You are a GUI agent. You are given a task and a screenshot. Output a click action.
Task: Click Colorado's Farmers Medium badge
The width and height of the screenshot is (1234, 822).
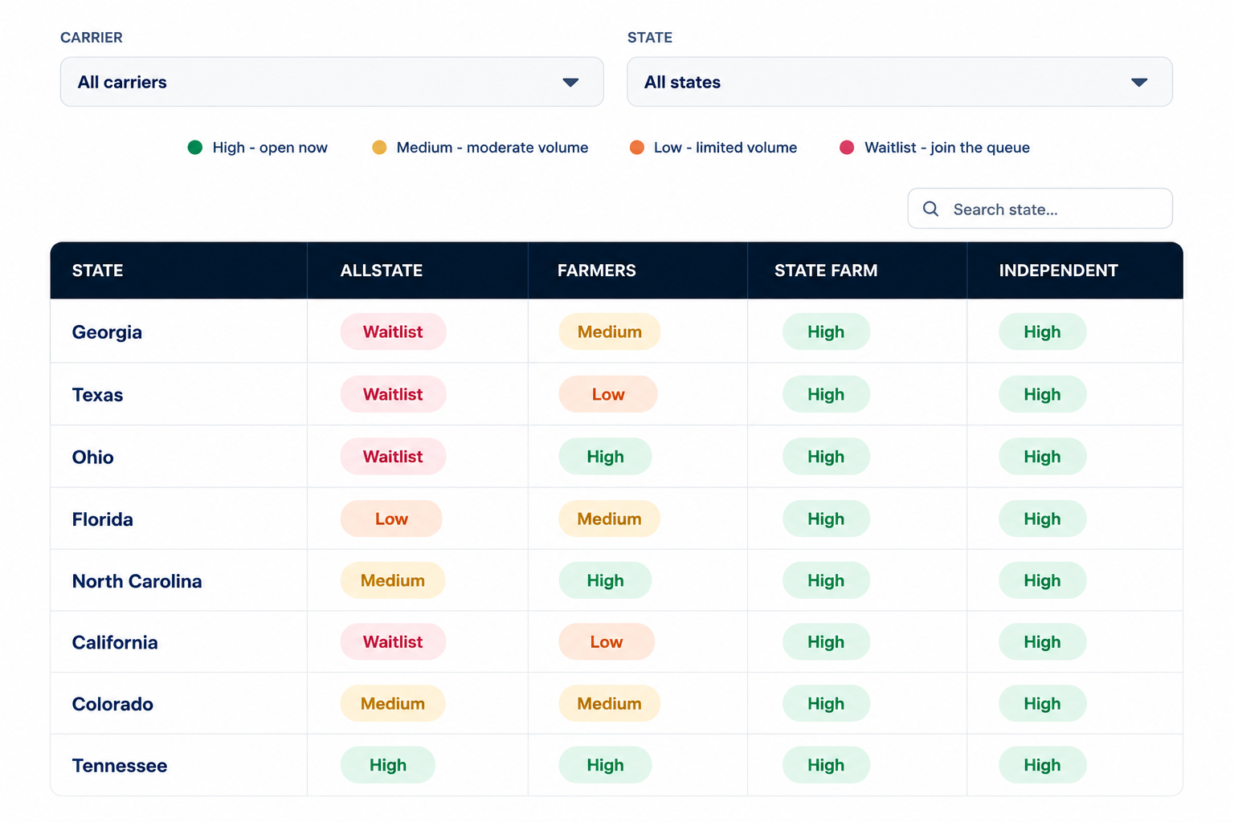(x=609, y=703)
